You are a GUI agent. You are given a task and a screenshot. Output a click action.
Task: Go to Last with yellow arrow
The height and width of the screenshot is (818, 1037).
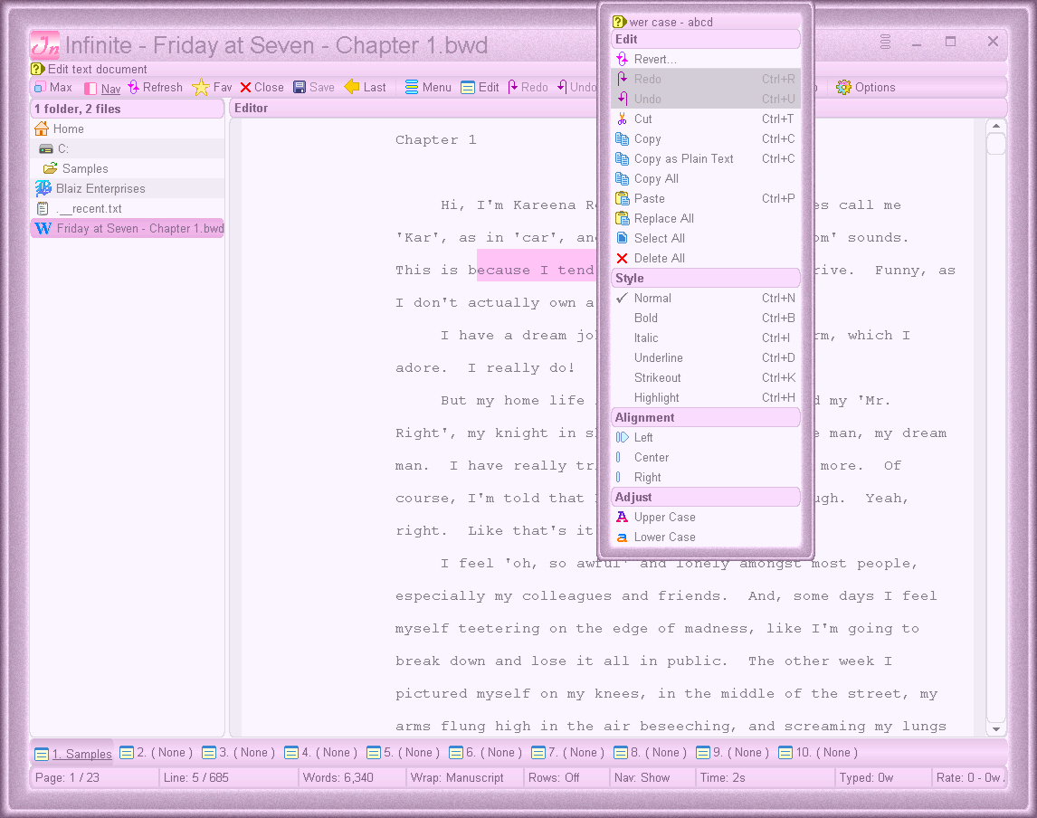[x=366, y=87]
